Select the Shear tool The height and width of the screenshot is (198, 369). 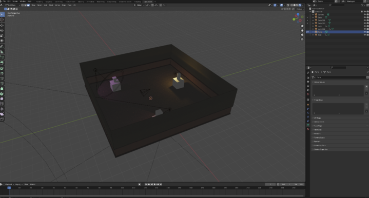click(2, 114)
